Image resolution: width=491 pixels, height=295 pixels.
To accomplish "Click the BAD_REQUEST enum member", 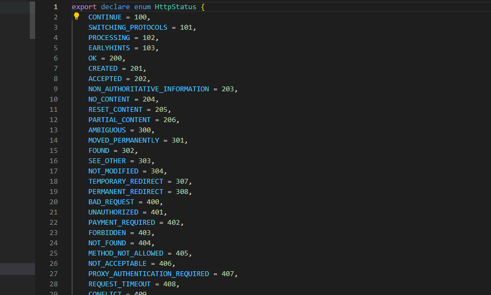I will pos(111,202).
